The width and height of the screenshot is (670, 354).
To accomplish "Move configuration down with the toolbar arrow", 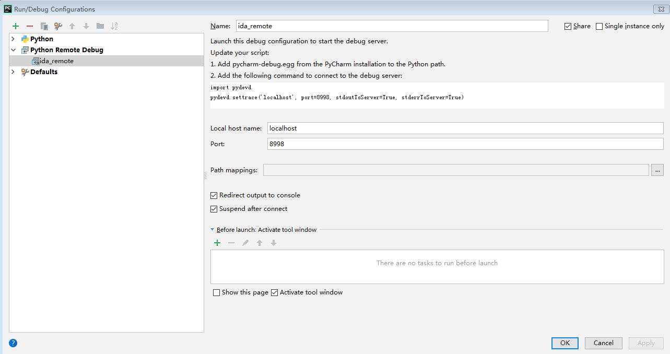I will point(86,26).
